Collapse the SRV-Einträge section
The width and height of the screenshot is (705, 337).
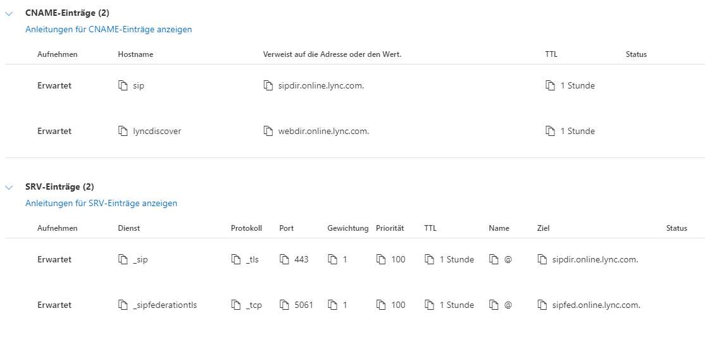pyautogui.click(x=9, y=187)
